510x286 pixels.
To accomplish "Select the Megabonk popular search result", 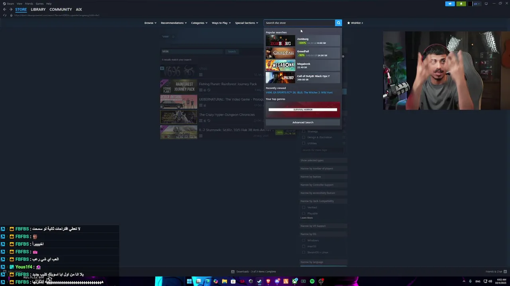I will click(303, 65).
